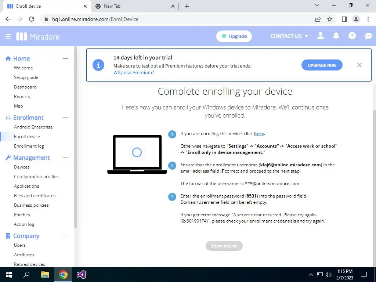
Task: Open Patches in the sidebar
Action: point(22,215)
